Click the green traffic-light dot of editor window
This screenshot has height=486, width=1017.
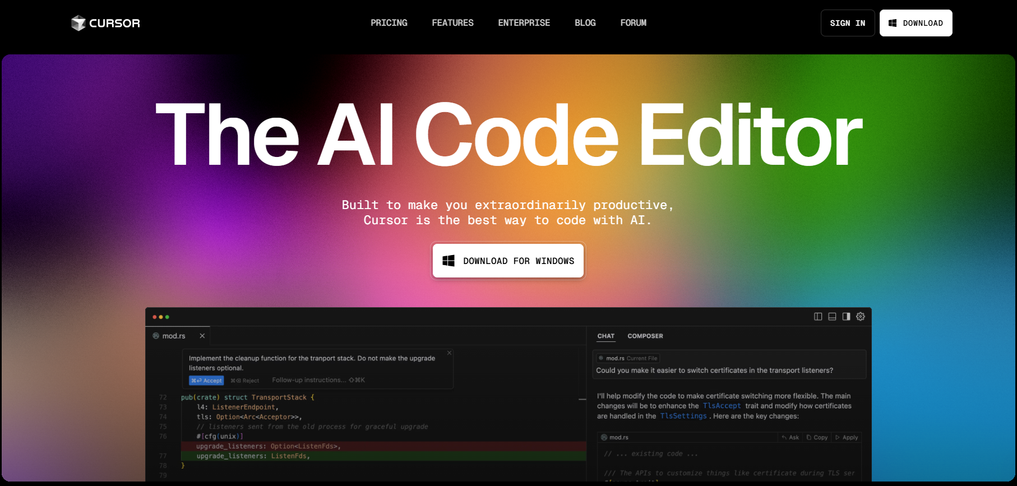[167, 317]
